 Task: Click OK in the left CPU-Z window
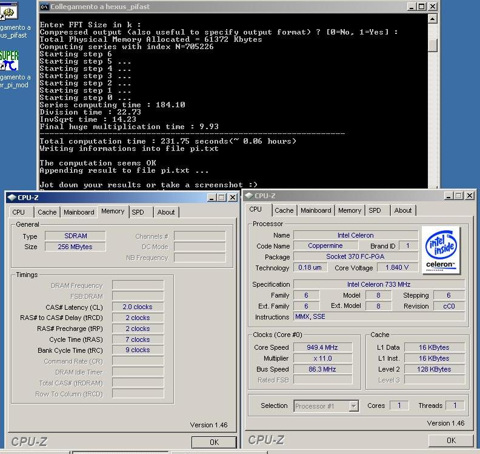214,442
